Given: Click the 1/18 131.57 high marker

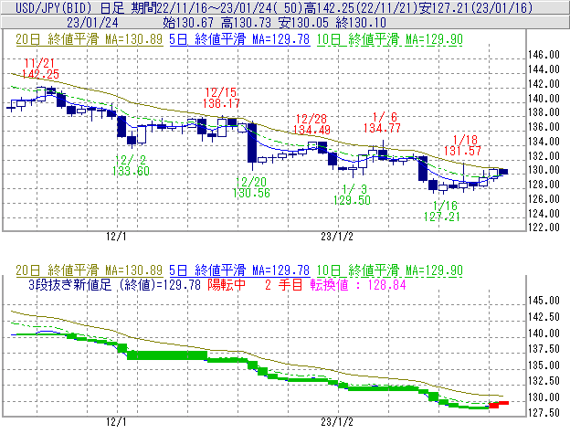Looking at the screenshot, I should [x=463, y=145].
